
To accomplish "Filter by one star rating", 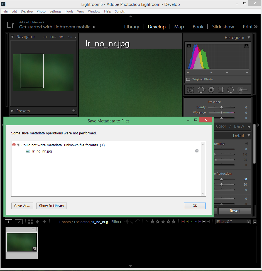I will pos(152,221).
